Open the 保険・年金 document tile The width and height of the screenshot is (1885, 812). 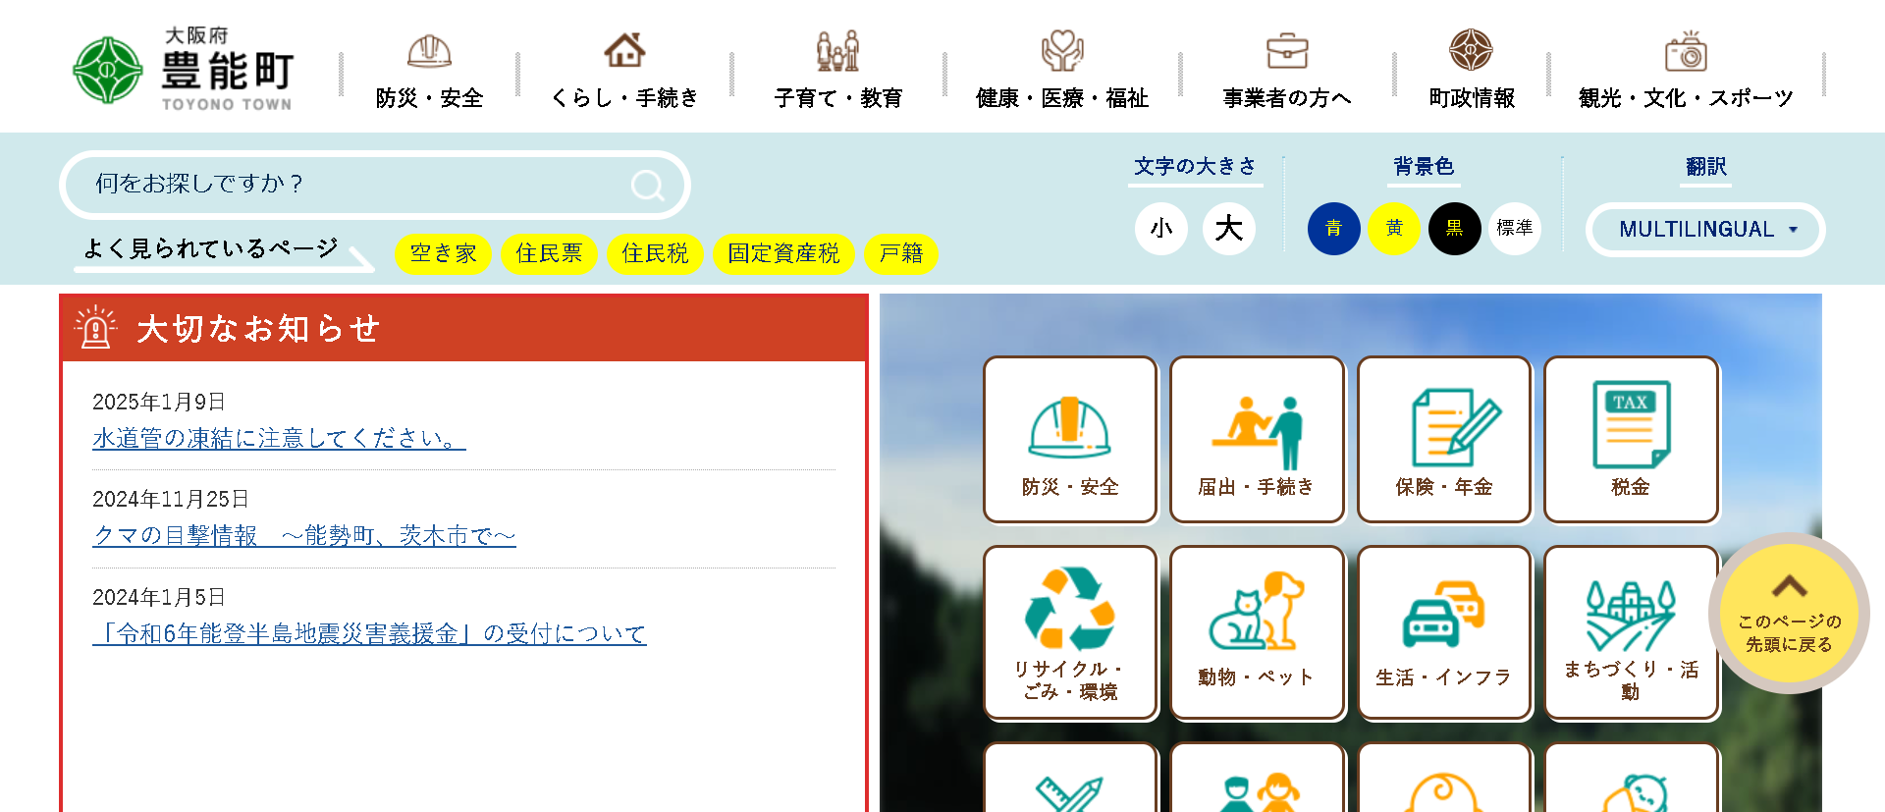coord(1444,439)
